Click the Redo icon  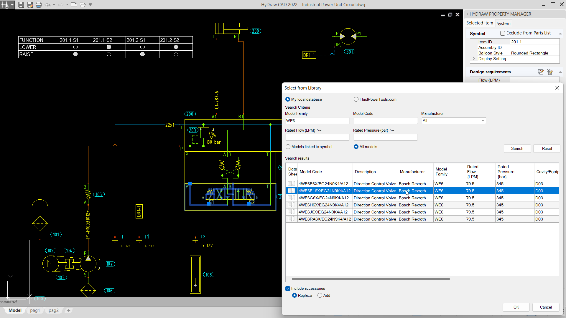pos(60,5)
